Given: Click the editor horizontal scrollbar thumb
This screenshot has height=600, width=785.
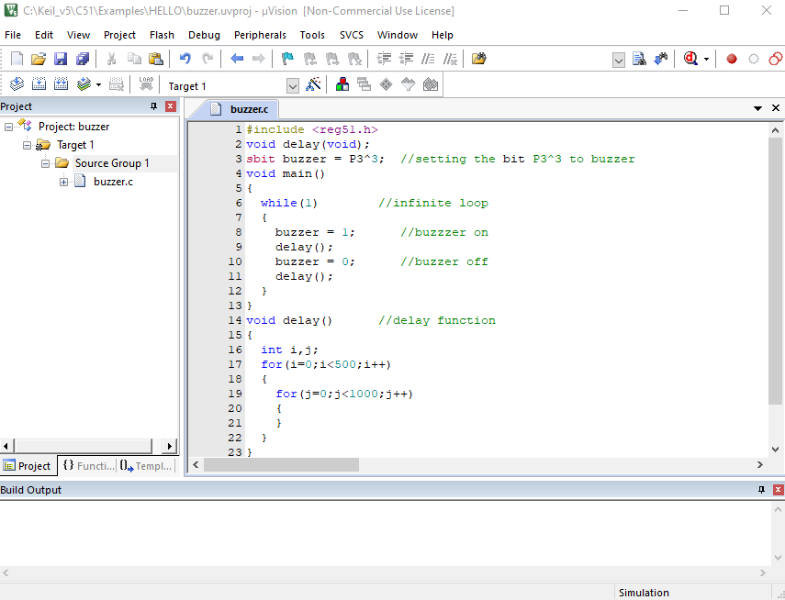Looking at the screenshot, I should click(x=281, y=465).
